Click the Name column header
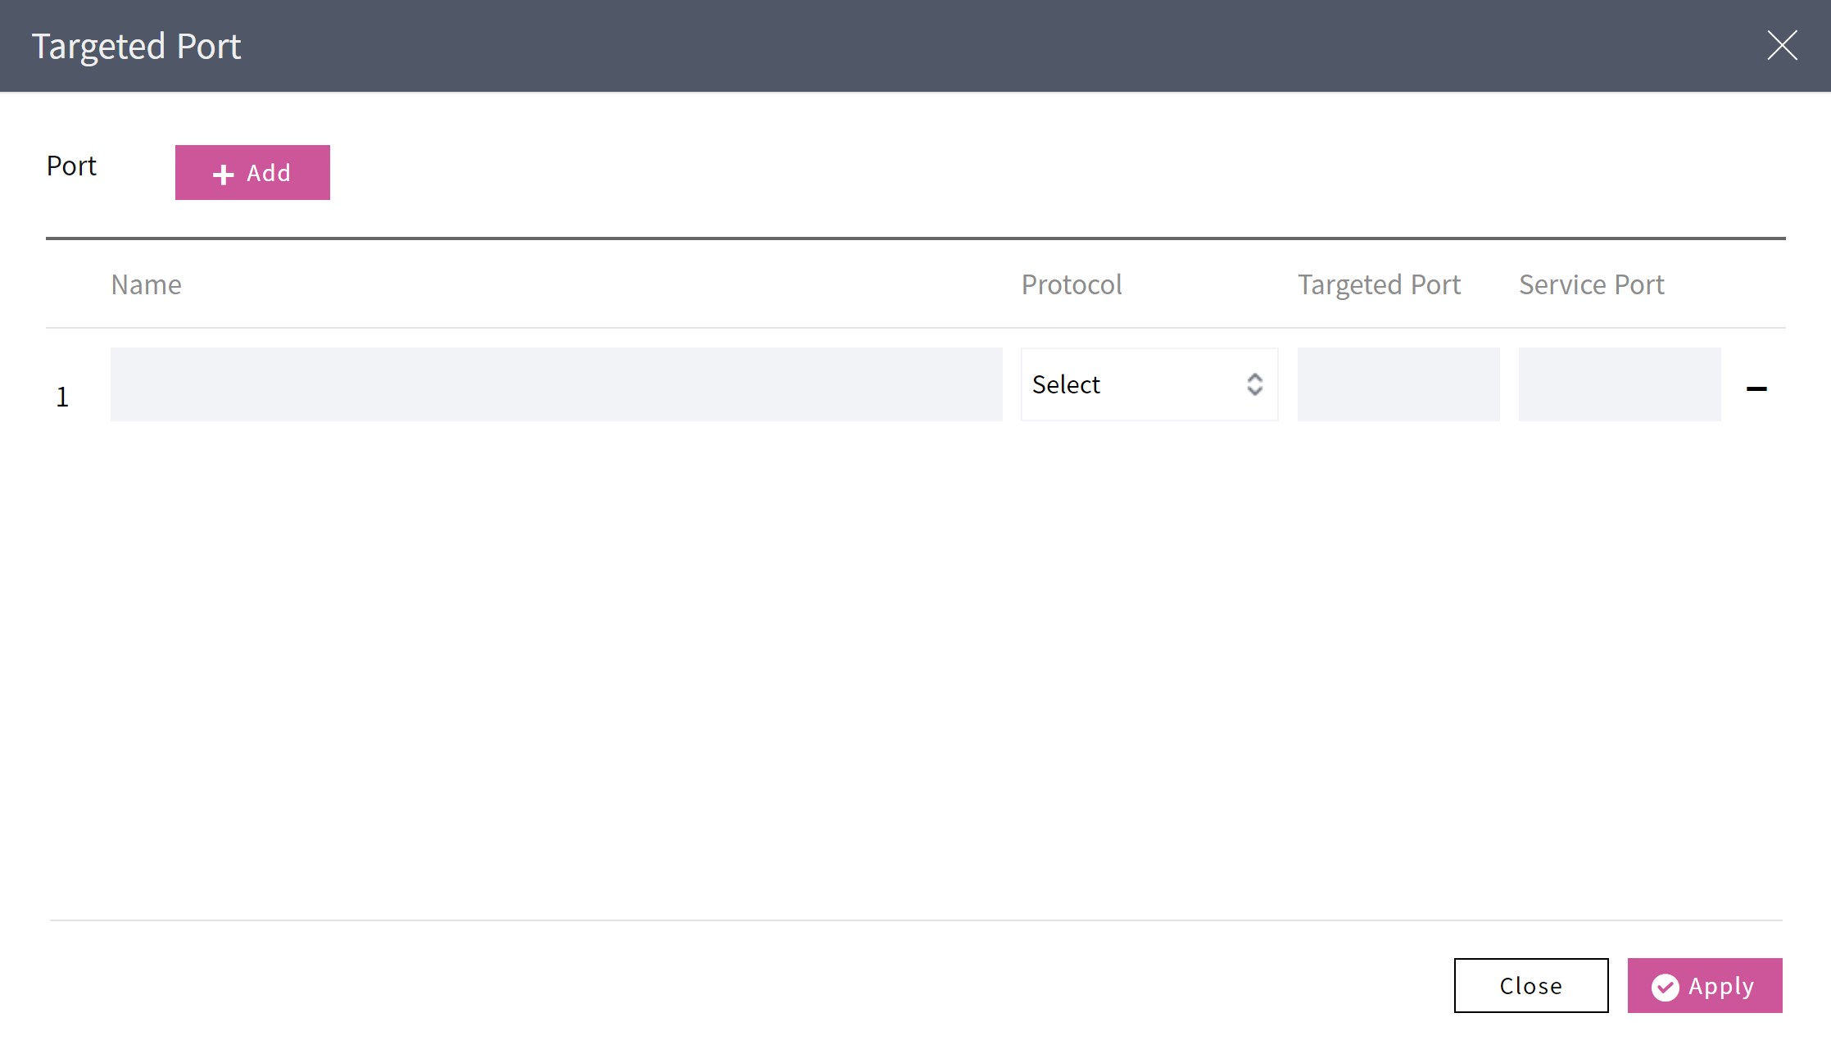Image resolution: width=1831 pixels, height=1063 pixels. 147,284
